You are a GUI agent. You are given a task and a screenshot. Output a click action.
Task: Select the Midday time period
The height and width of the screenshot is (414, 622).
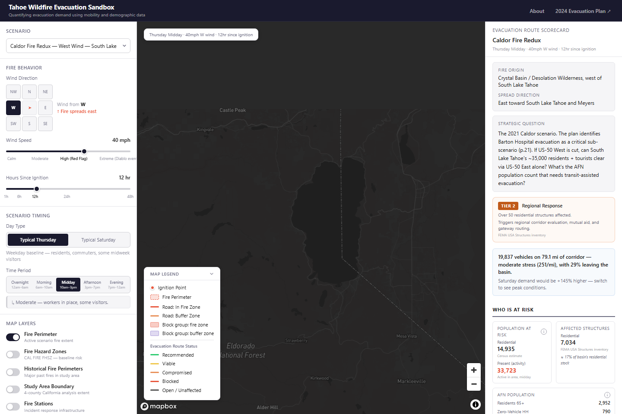tap(68, 285)
